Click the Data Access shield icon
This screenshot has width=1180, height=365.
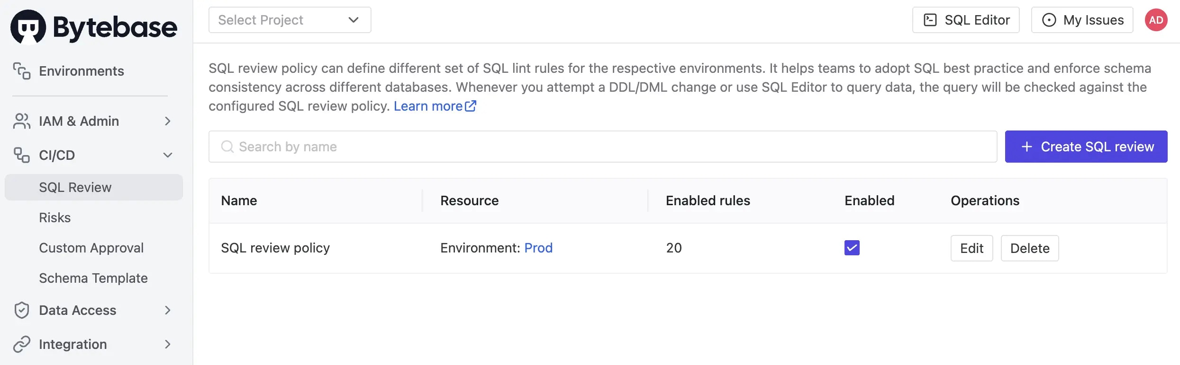(x=22, y=310)
